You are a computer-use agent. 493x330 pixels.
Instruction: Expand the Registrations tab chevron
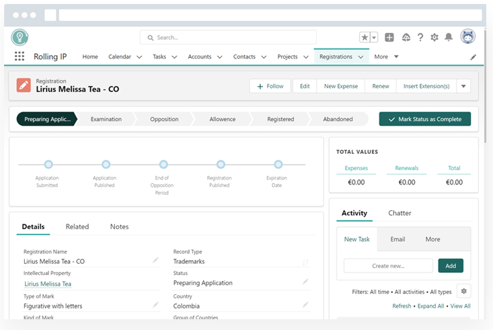coord(361,57)
